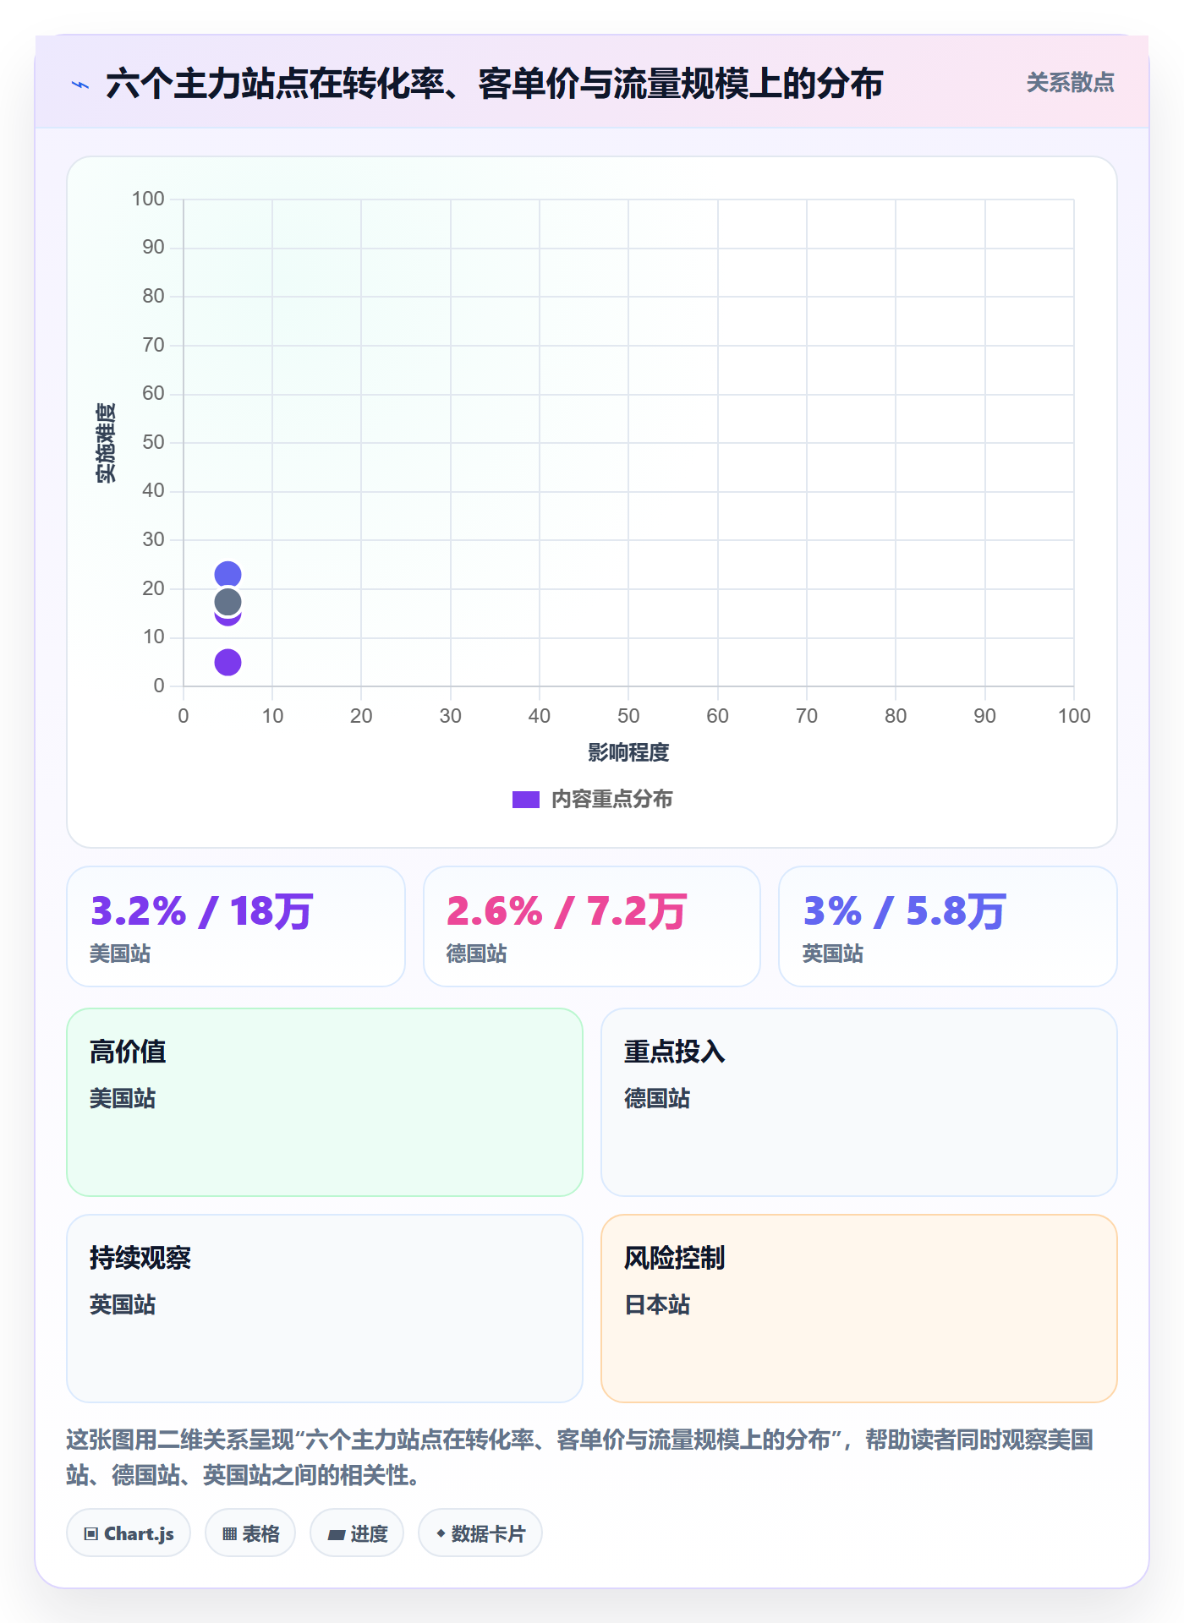This screenshot has height=1623, width=1184.
Task: Click the 3.2% / 18万 stat value
Action: (201, 911)
